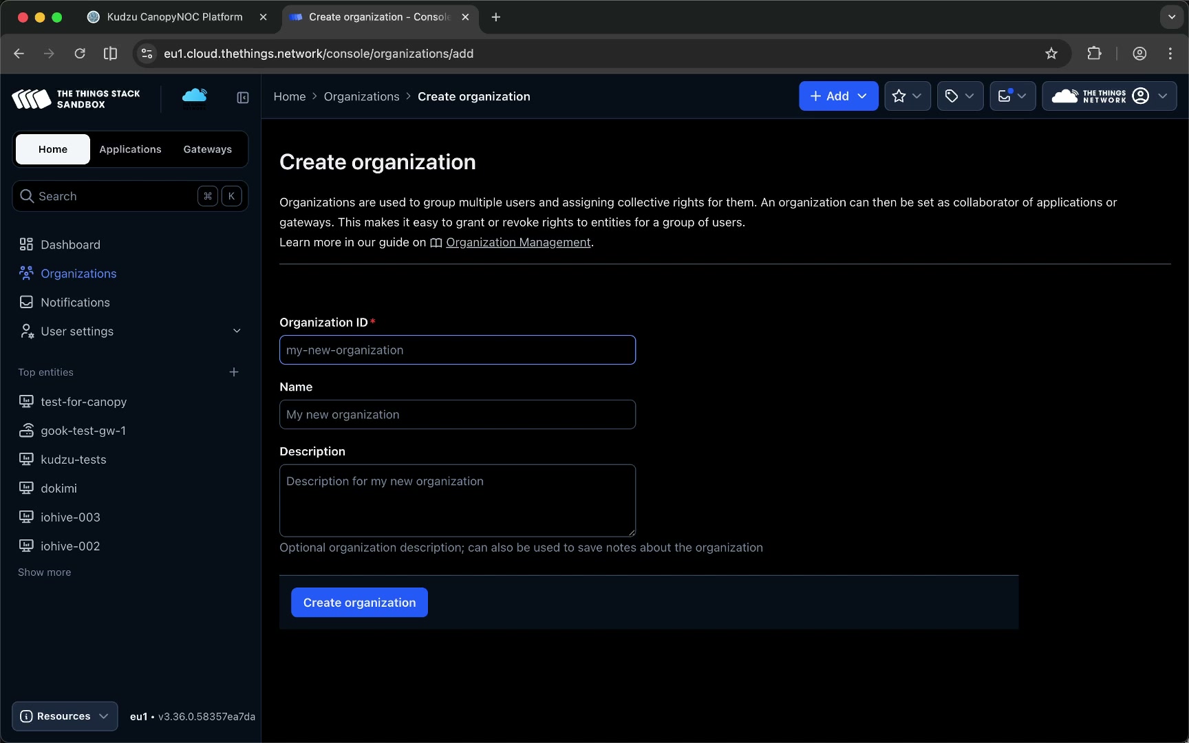The image size is (1189, 743).
Task: Open the API keys tag dropdown
Action: click(960, 96)
